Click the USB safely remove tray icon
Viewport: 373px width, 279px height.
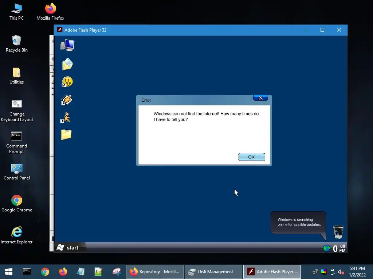click(333, 272)
